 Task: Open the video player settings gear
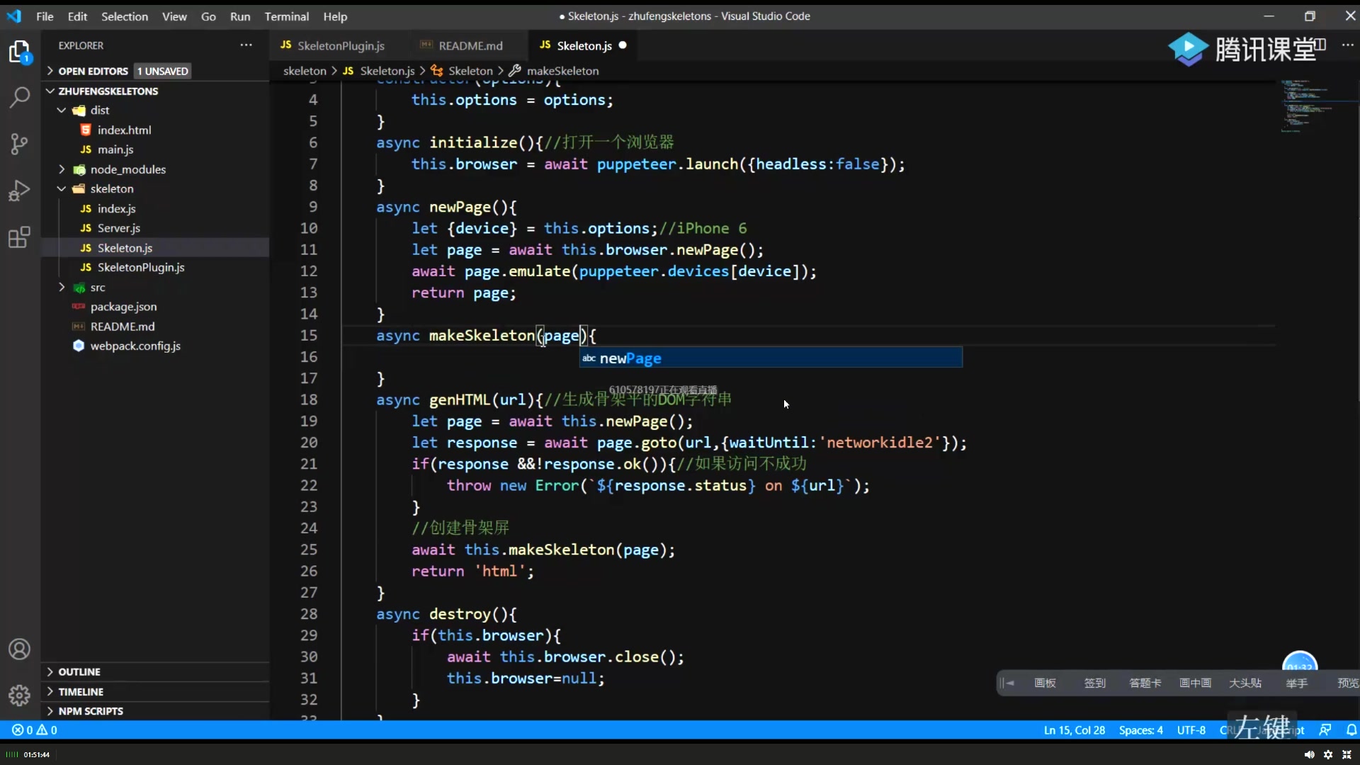1328,755
